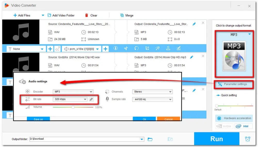
Task: Open the Sample rate 44100 Hz dropdown
Action: [x=152, y=99]
